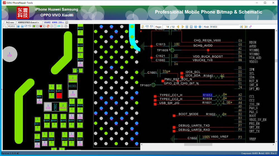Click BOOT_MODE net label

click(188, 114)
